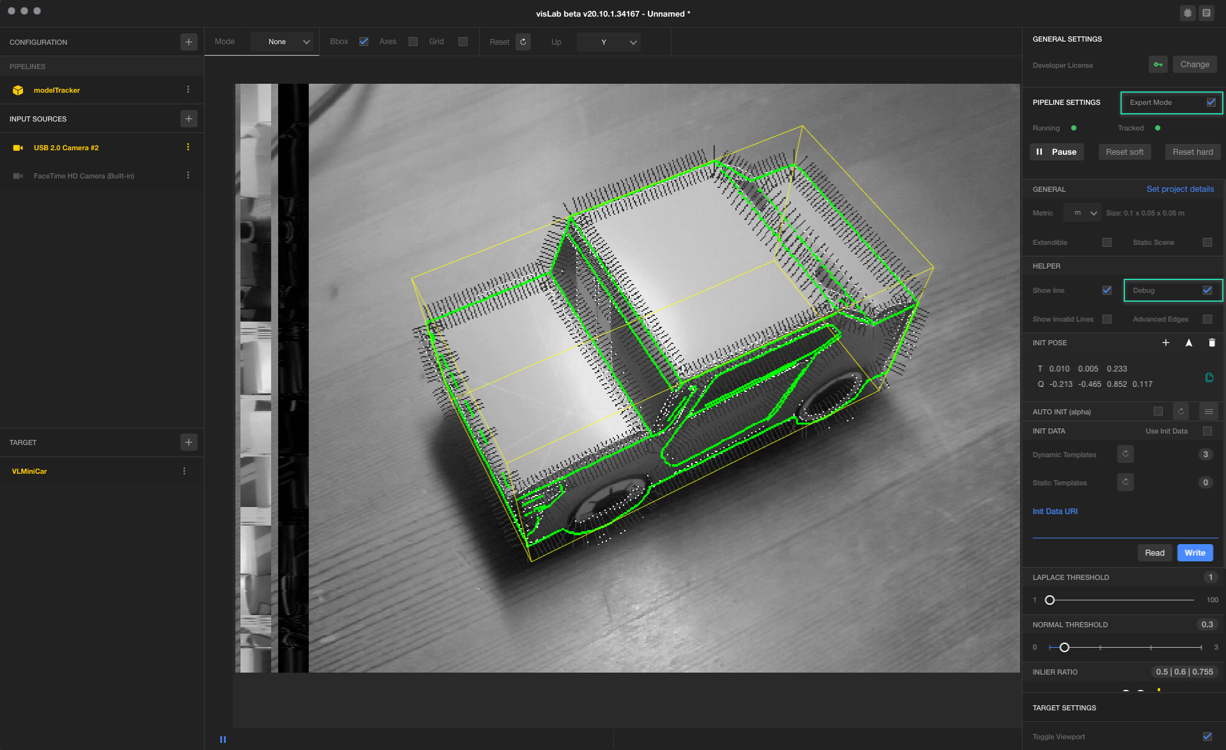Delete the init pose with trash icon
Viewport: 1226px width, 750px height.
click(1211, 343)
